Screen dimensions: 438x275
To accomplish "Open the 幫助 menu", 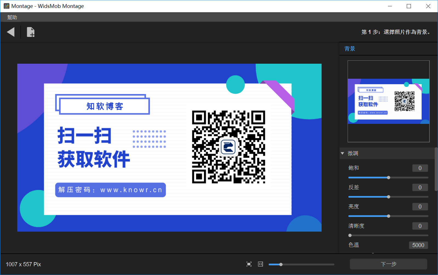I will (x=12, y=17).
